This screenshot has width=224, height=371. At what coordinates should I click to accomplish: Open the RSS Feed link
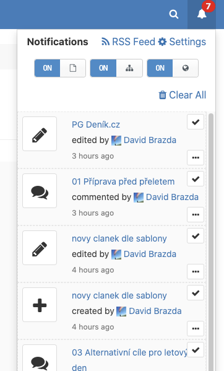pyautogui.click(x=129, y=41)
